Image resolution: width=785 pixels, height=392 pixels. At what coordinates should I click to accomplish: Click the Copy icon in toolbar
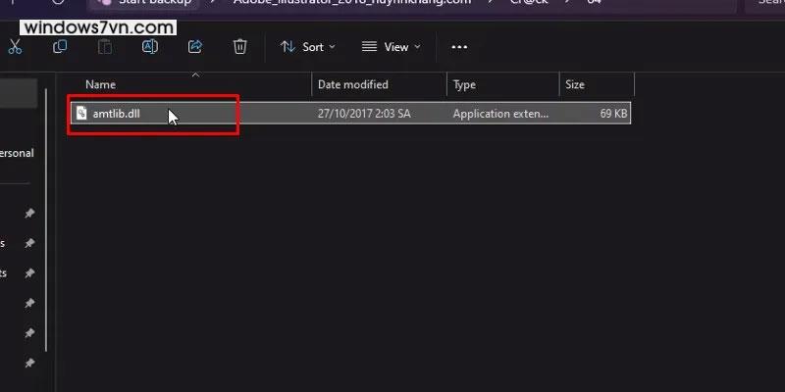[60, 46]
